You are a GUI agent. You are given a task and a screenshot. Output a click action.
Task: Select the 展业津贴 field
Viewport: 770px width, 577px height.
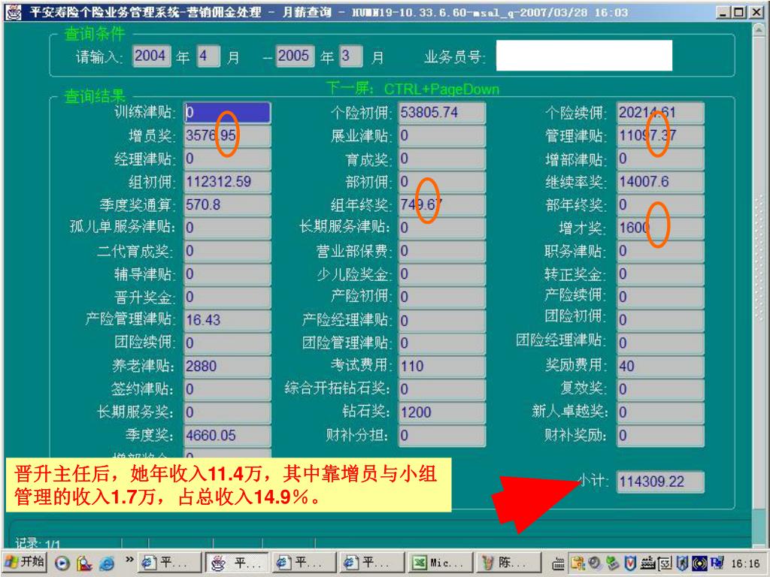pos(441,136)
